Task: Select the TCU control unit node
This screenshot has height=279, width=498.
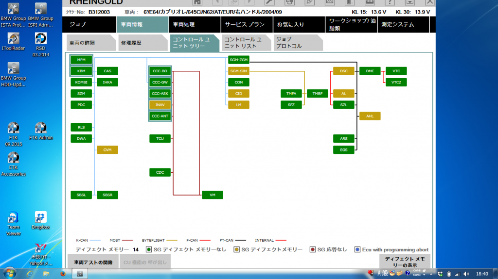Action: click(x=160, y=139)
